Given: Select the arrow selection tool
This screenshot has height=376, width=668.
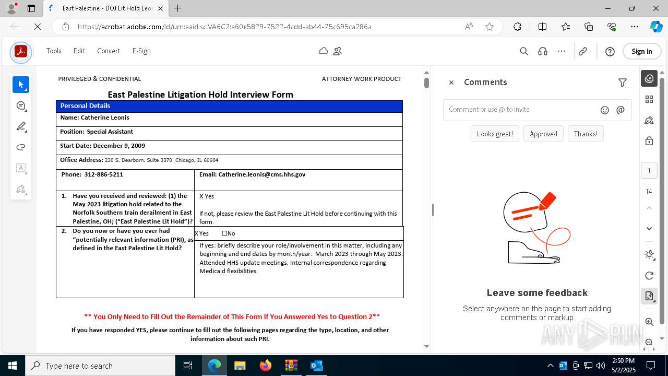Looking at the screenshot, I should (21, 85).
